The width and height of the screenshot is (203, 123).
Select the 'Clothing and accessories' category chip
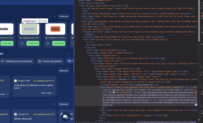[17, 61]
